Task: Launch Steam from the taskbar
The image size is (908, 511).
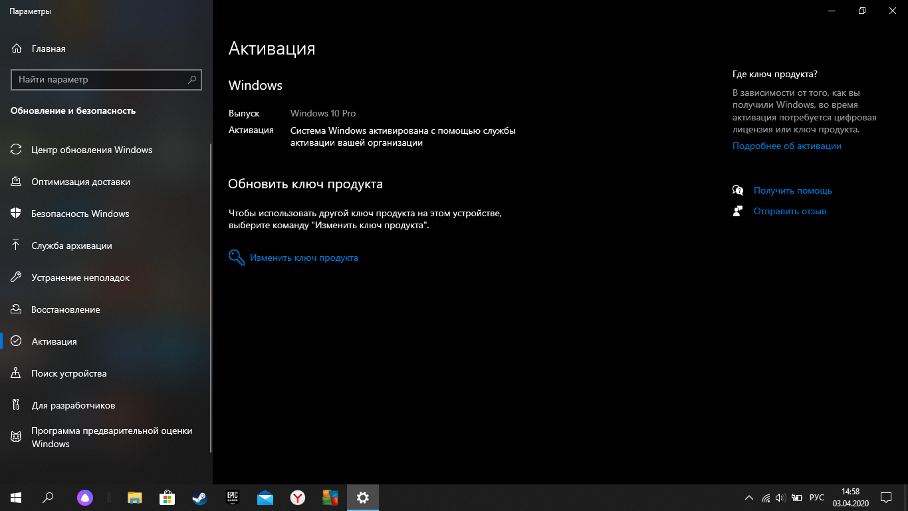Action: (199, 497)
